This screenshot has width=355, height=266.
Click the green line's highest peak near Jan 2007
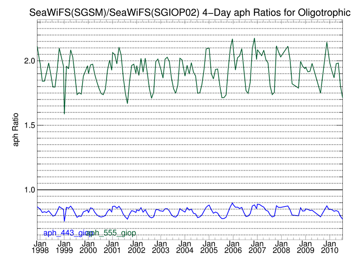click(x=254, y=38)
